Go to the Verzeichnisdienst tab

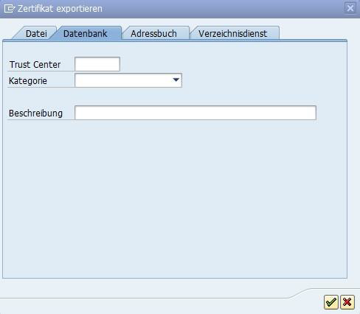click(232, 33)
